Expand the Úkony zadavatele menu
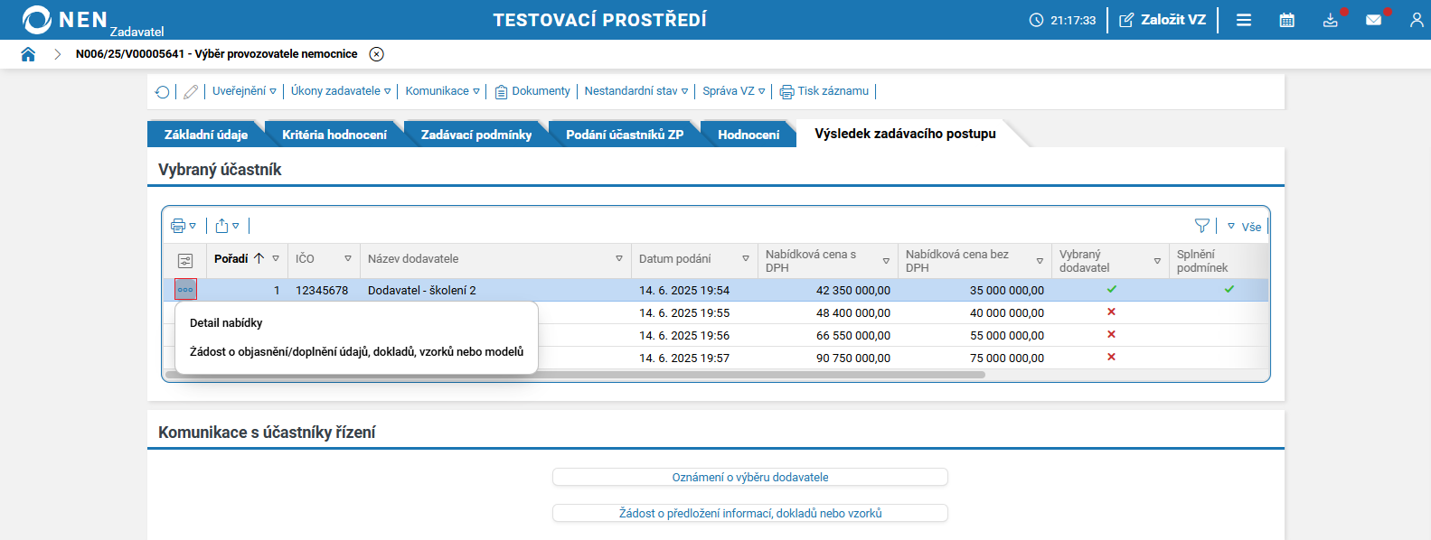Viewport: 1431px width, 540px height. coord(341,91)
